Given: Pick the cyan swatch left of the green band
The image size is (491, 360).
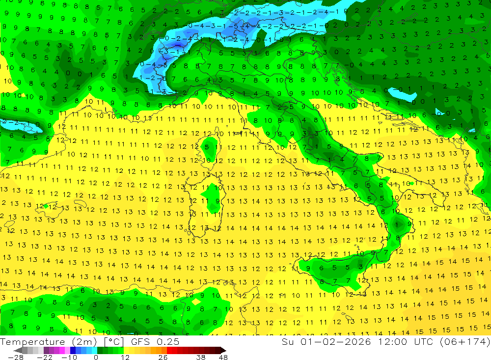Looking at the screenshot, I should (94, 350).
